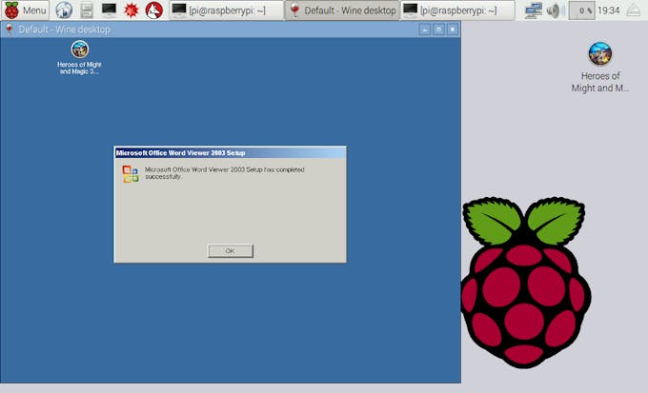Launch the web browser globe icon
The height and width of the screenshot is (393, 648).
point(64,10)
